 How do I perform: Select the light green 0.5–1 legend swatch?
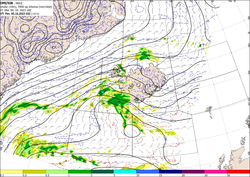[57, 172]
